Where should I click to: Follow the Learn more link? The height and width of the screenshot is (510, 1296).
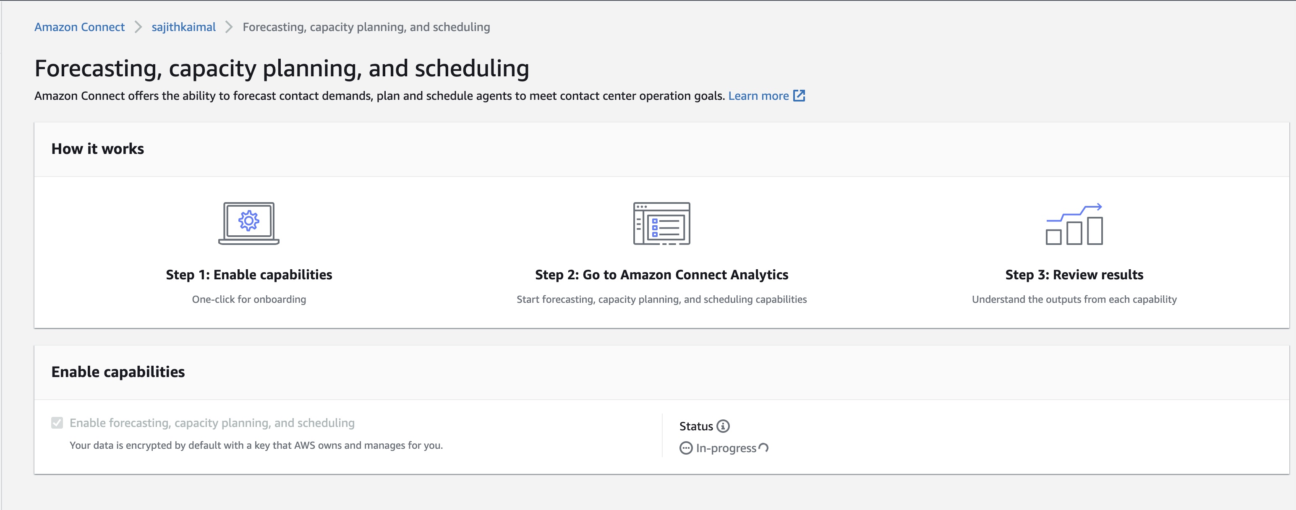758,96
